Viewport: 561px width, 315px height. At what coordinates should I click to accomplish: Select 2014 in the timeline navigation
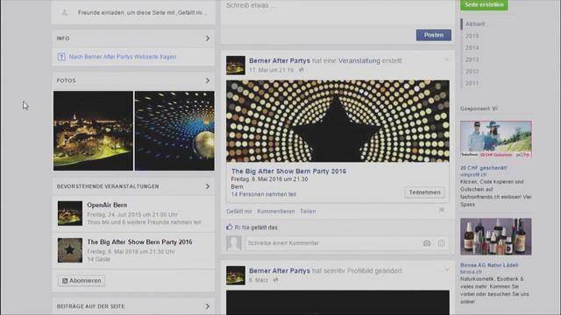pos(472,47)
